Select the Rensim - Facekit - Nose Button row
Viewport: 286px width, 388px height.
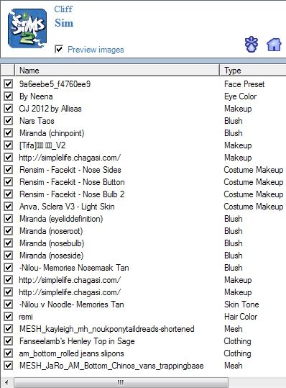tap(143, 182)
